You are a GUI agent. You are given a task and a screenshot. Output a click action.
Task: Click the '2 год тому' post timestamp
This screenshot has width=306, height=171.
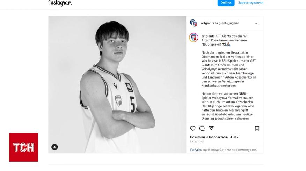tap(197, 141)
